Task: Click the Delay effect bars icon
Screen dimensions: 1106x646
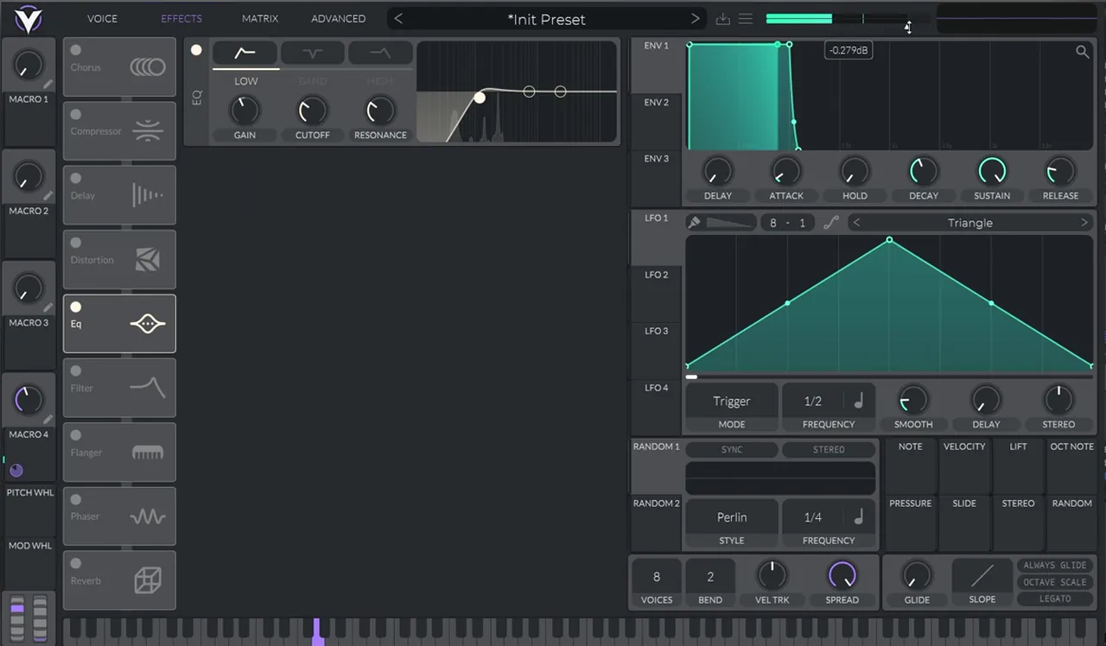Action: click(148, 195)
